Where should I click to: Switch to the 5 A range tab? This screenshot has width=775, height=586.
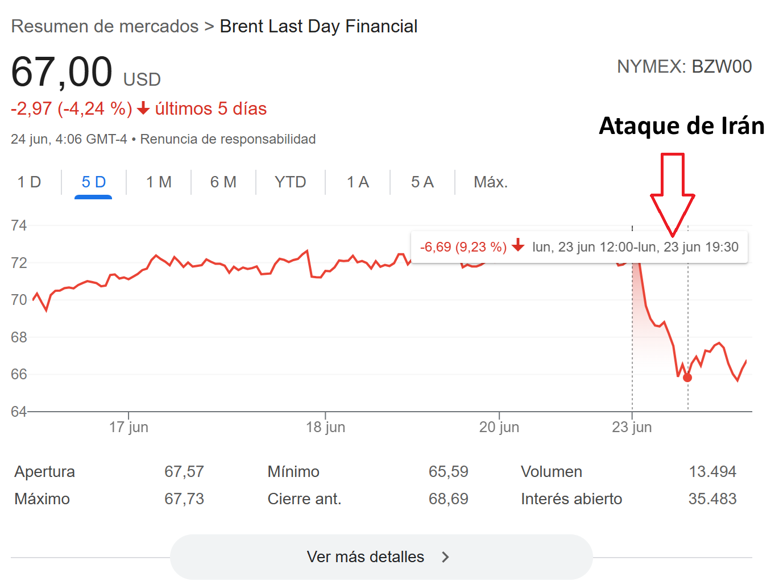click(422, 182)
